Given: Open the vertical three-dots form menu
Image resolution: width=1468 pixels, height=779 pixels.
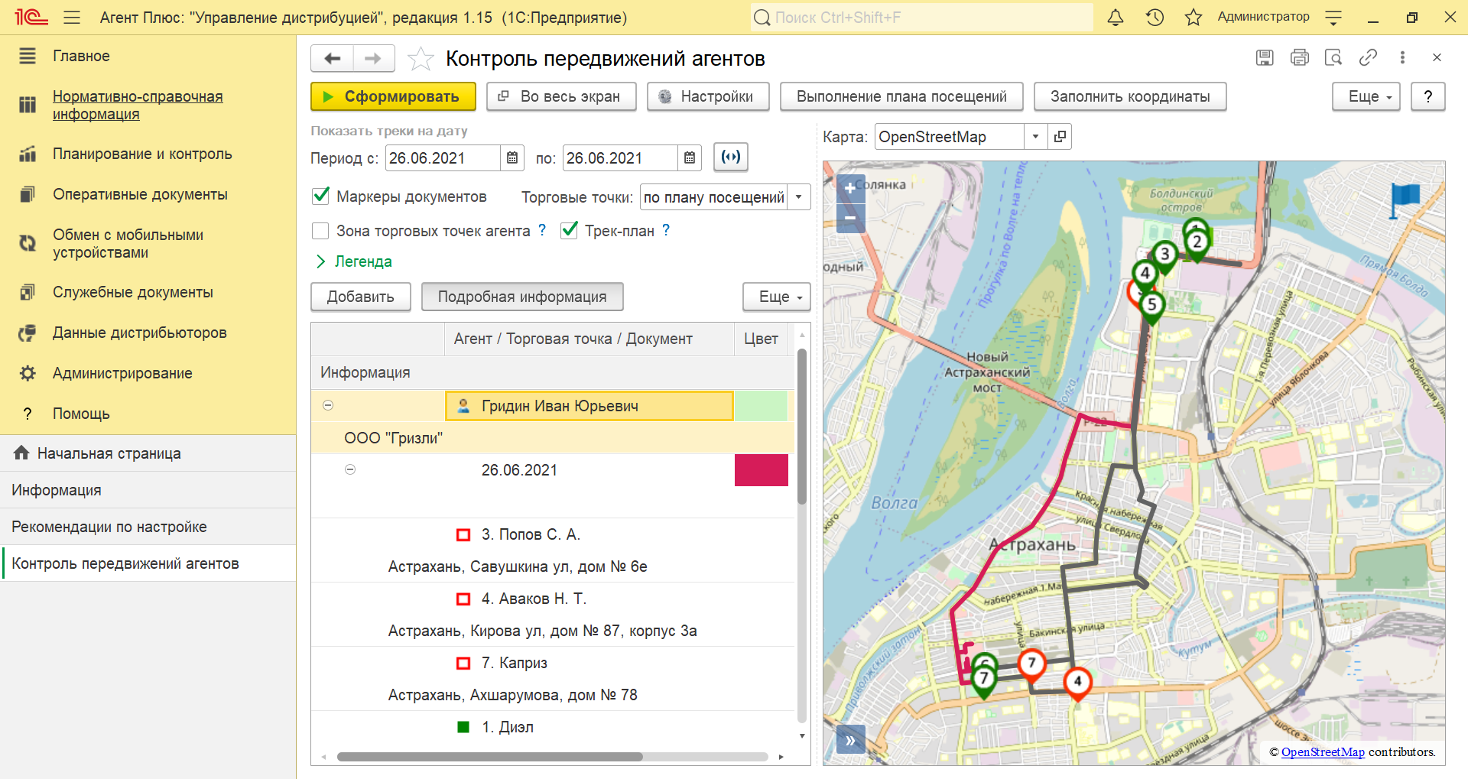Looking at the screenshot, I should tap(1402, 57).
